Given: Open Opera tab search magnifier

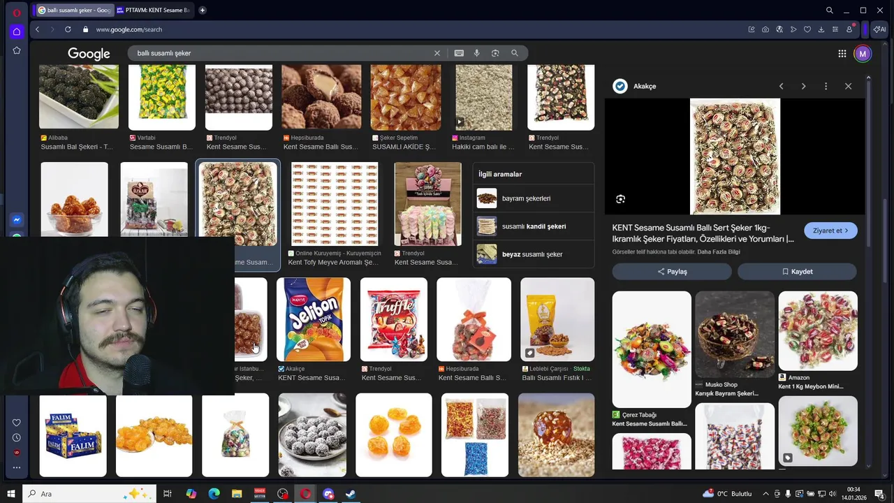Looking at the screenshot, I should (x=829, y=10).
